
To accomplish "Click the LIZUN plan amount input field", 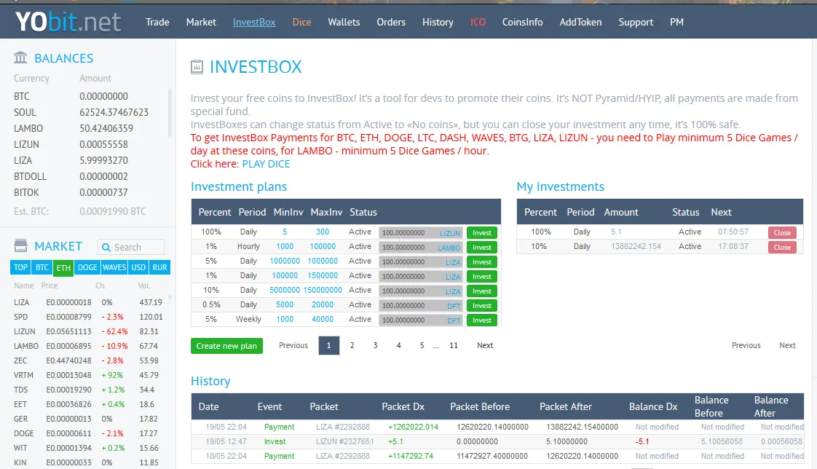I will click(421, 233).
